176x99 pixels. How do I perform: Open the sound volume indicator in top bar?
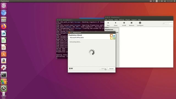(165, 1)
